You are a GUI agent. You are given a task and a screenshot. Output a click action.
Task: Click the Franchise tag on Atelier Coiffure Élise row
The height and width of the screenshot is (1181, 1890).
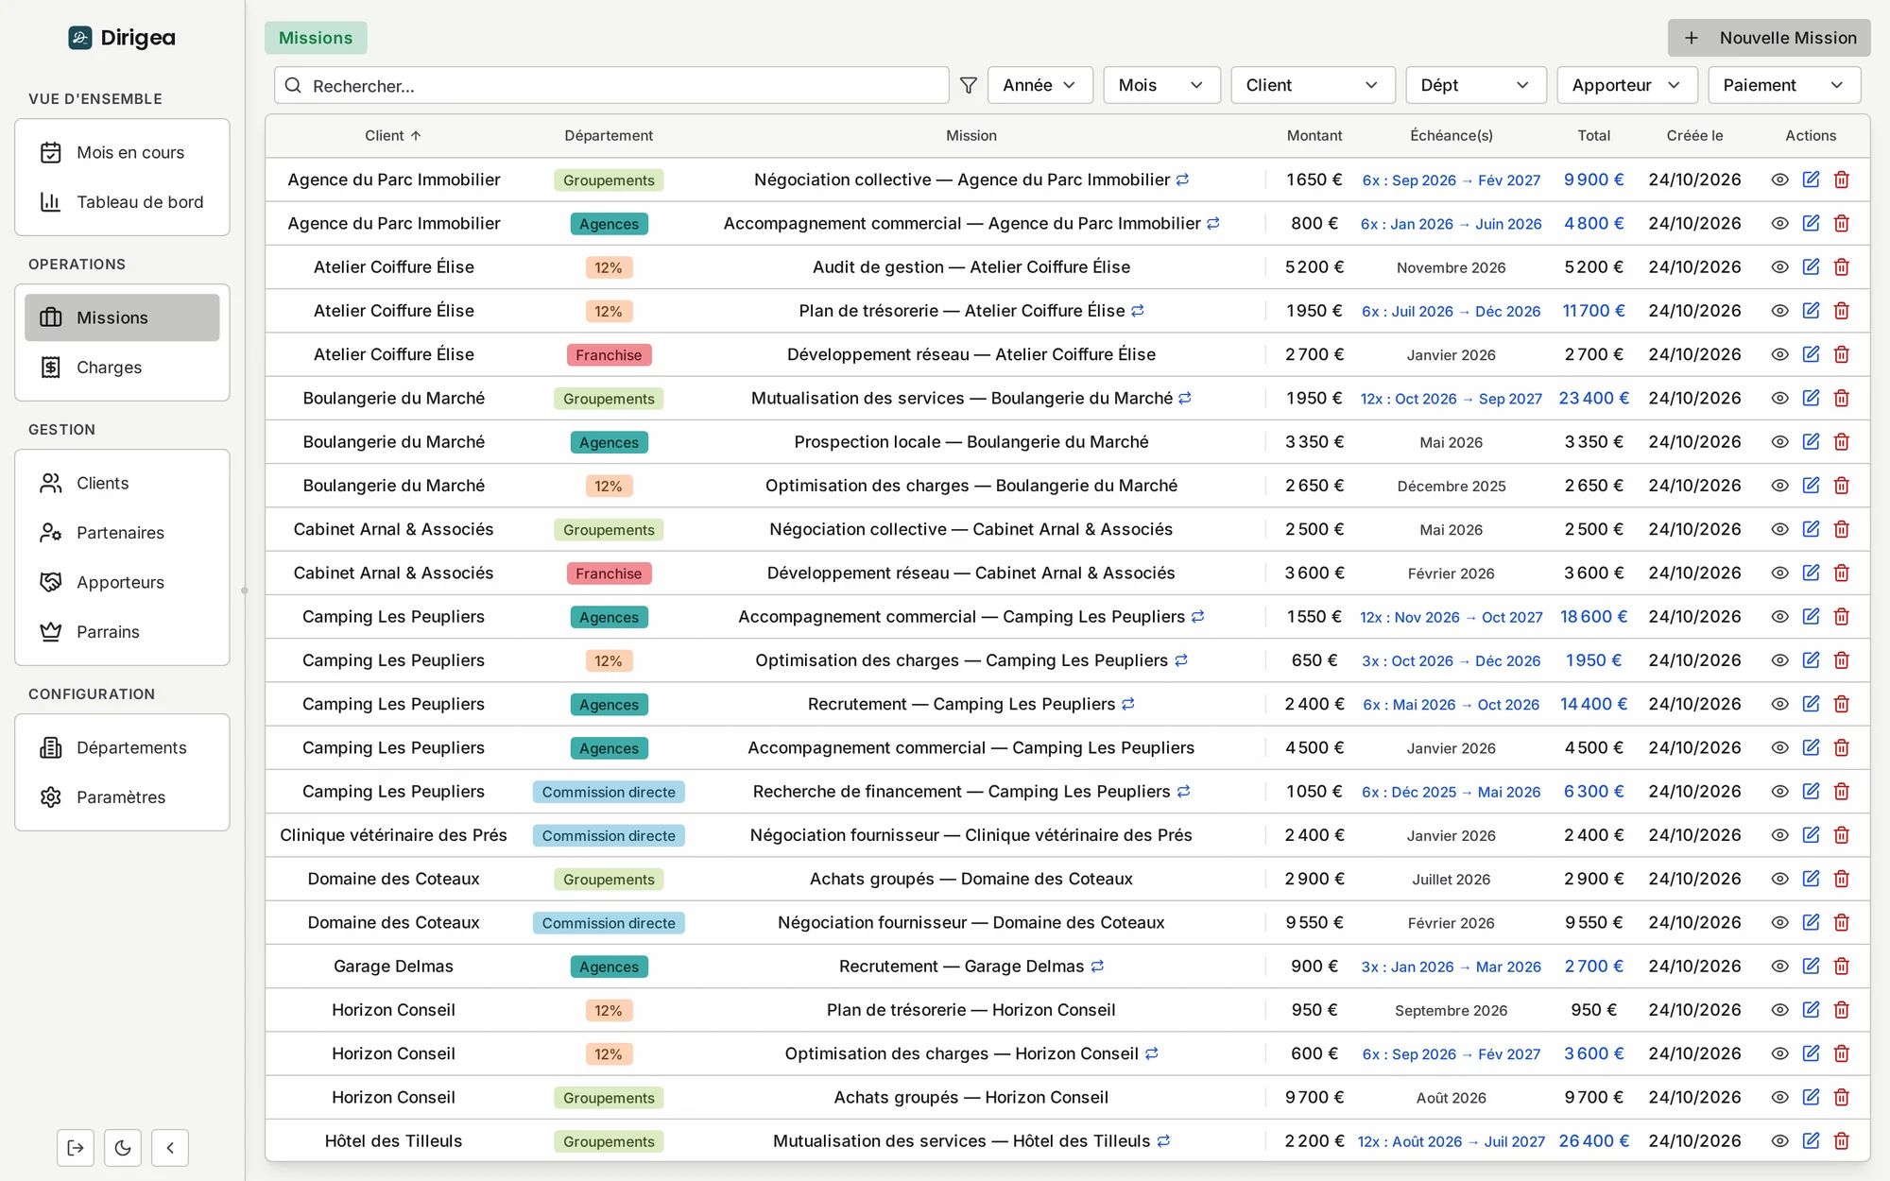coord(609,354)
